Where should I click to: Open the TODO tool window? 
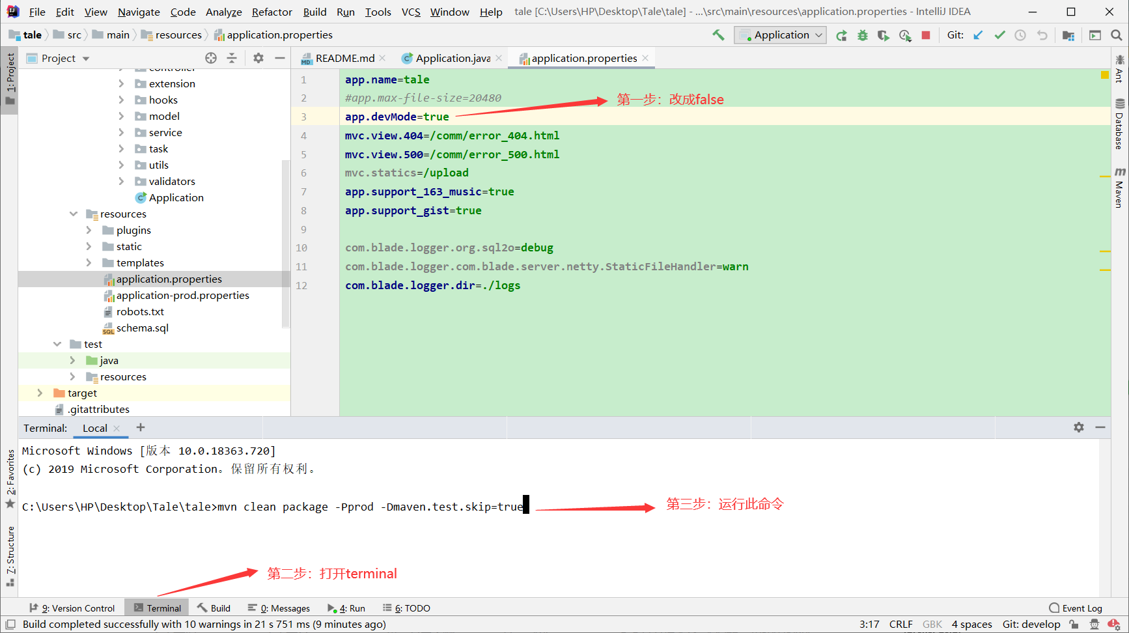tap(407, 608)
